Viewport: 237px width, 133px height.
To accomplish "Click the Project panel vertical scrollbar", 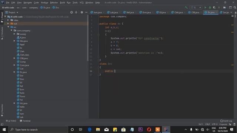I will point(88,38).
